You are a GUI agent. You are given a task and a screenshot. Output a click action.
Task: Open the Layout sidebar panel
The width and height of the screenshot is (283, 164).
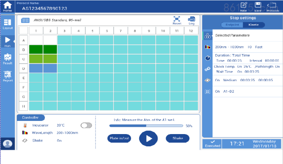pyautogui.click(x=7, y=24)
